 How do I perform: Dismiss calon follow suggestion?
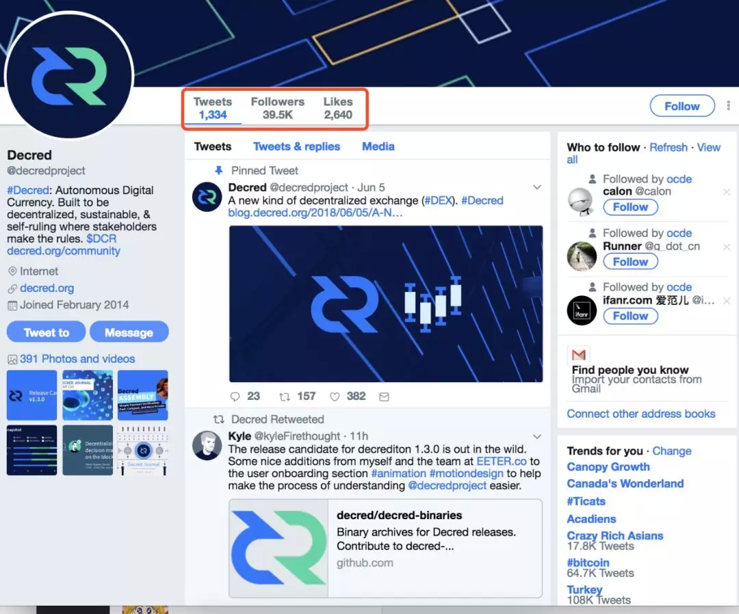point(727,192)
